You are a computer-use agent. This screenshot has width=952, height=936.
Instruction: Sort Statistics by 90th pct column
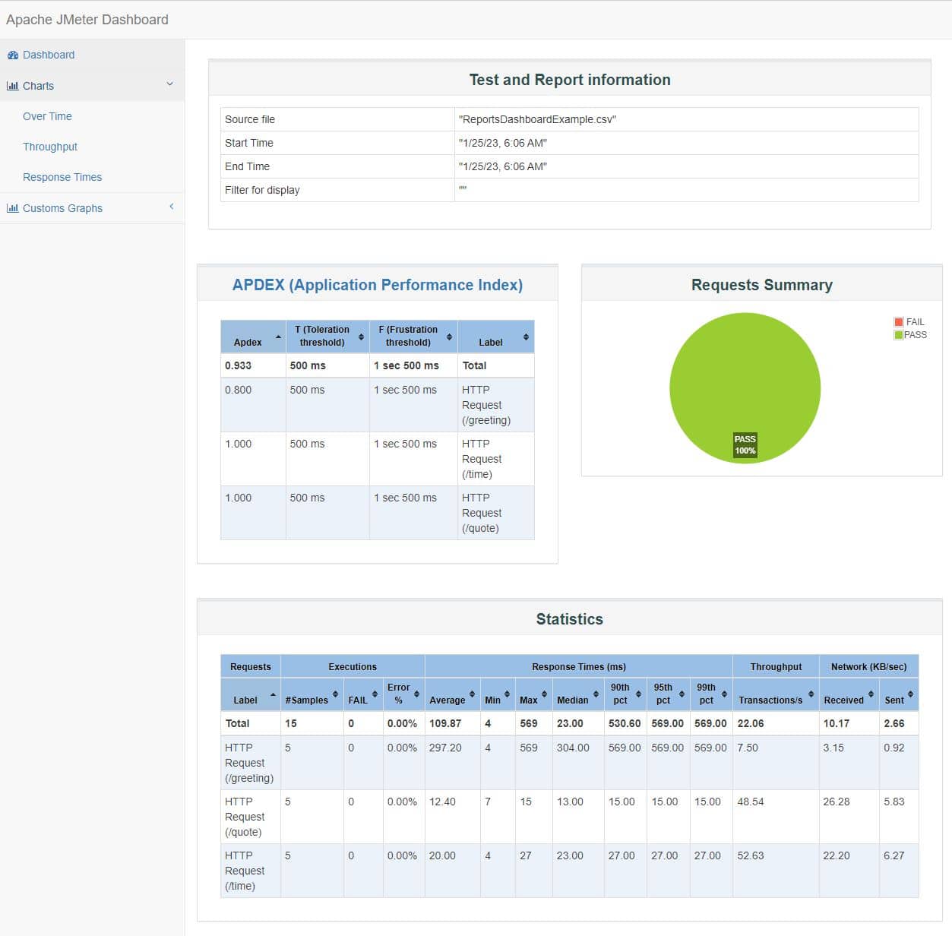point(625,694)
